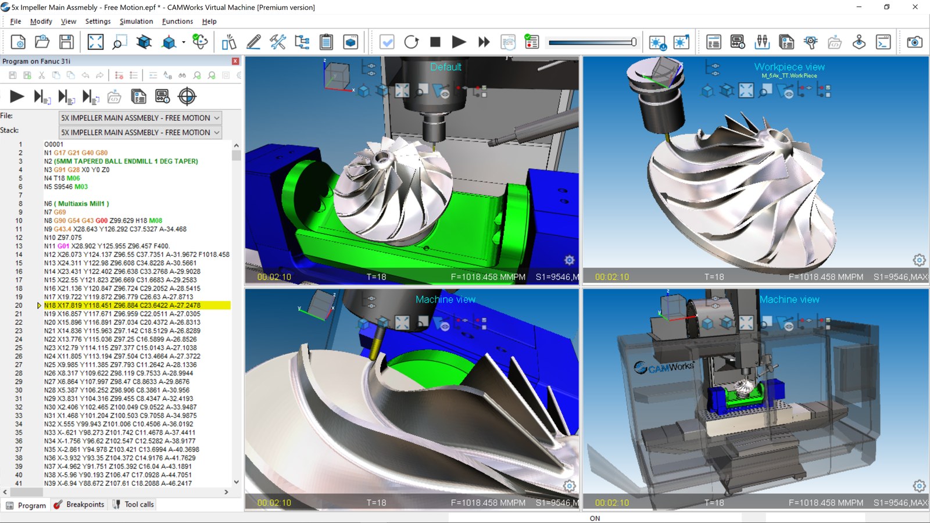Open a project file with the folder icon

(x=42, y=42)
